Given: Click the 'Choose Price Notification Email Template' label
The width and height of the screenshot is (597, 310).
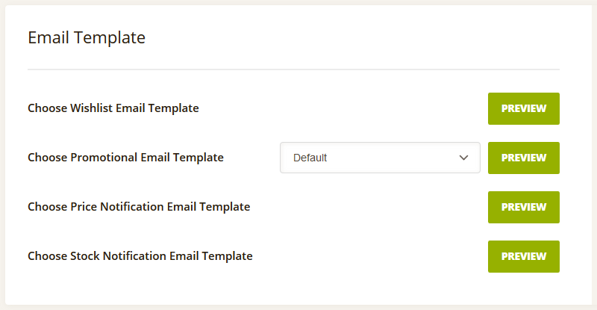Looking at the screenshot, I should 139,207.
